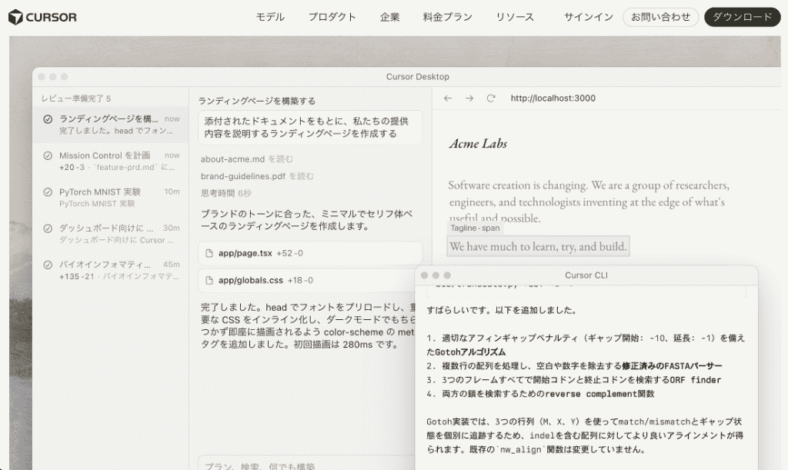Screen dimensions: 788x470
Task: Open the app/page.tsx file change
Action: click(310, 253)
